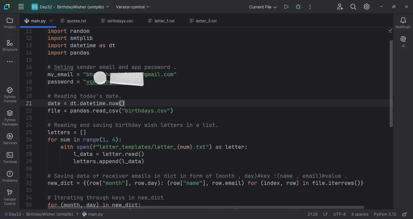Click line number 21 in gutter
The width and height of the screenshot is (413, 219).
[x=29, y=103]
